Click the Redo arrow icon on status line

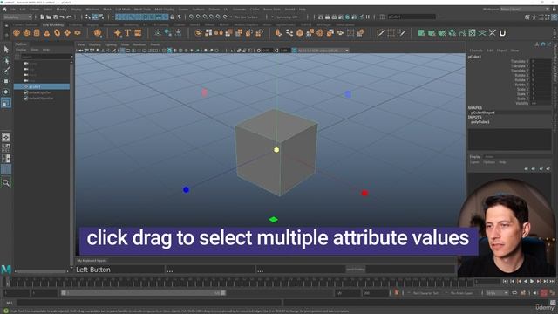69,17
